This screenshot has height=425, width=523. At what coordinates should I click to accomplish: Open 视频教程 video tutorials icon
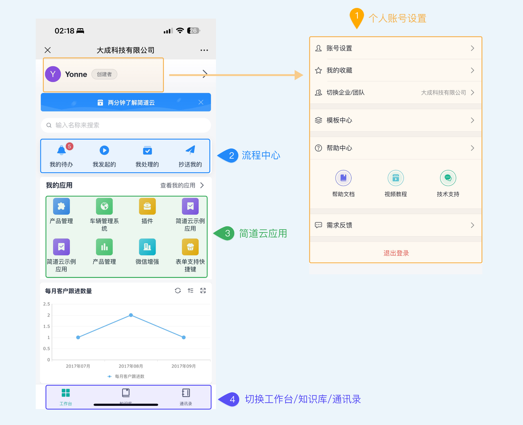pyautogui.click(x=396, y=177)
